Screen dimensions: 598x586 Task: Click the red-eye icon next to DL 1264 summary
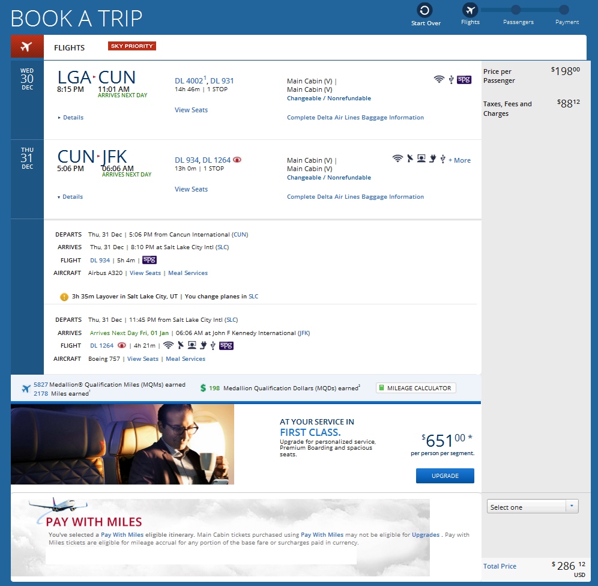pos(237,160)
